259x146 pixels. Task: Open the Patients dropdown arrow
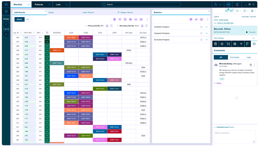pyautogui.click(x=49, y=5)
